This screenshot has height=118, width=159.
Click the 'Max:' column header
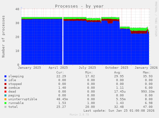[147, 73]
